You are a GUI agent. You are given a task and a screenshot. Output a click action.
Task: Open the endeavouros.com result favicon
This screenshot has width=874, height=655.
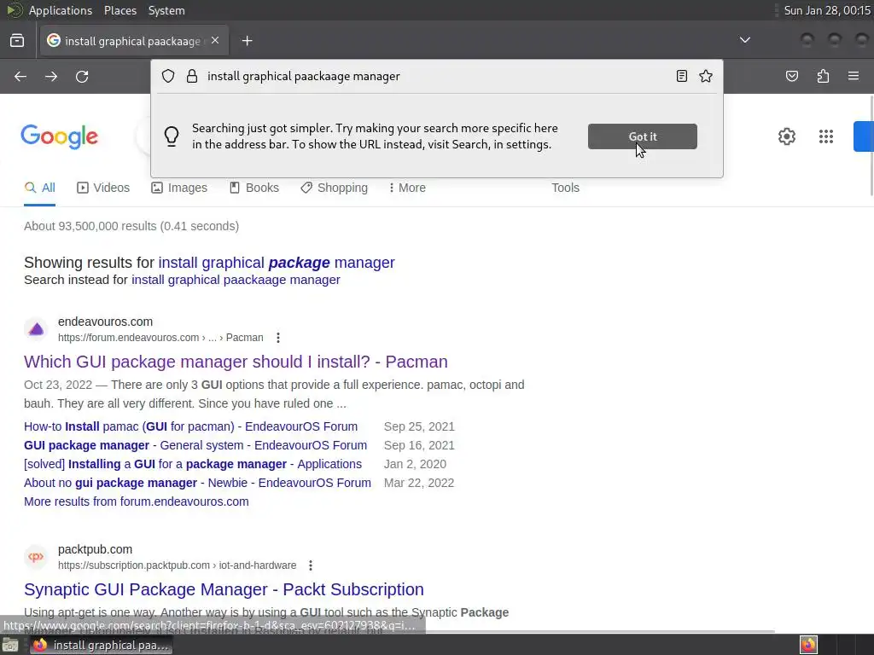click(36, 329)
